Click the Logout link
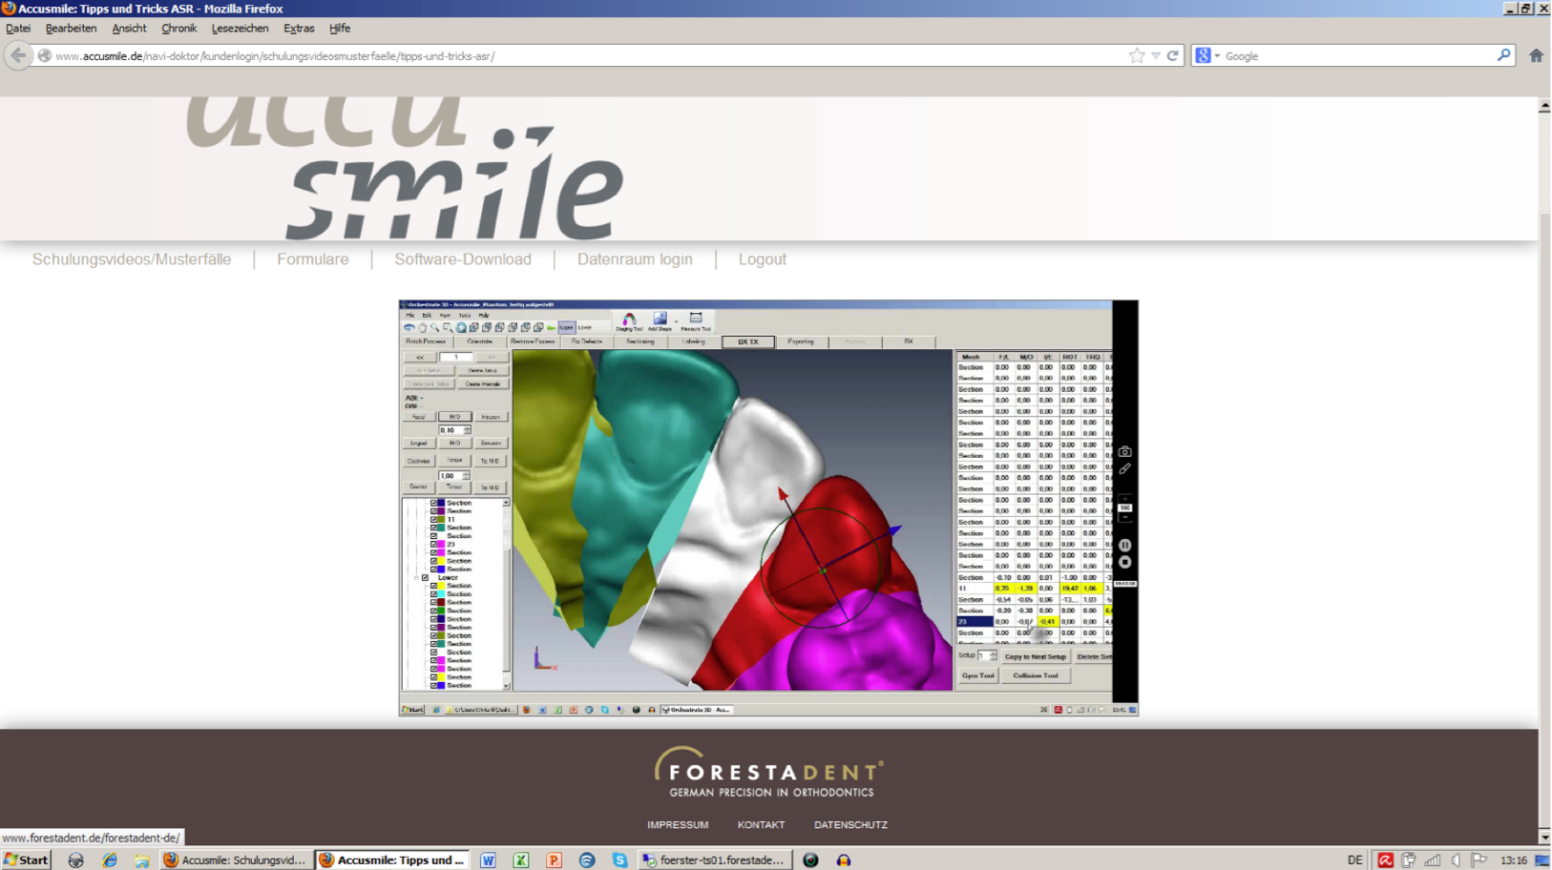This screenshot has height=870, width=1552. [763, 259]
